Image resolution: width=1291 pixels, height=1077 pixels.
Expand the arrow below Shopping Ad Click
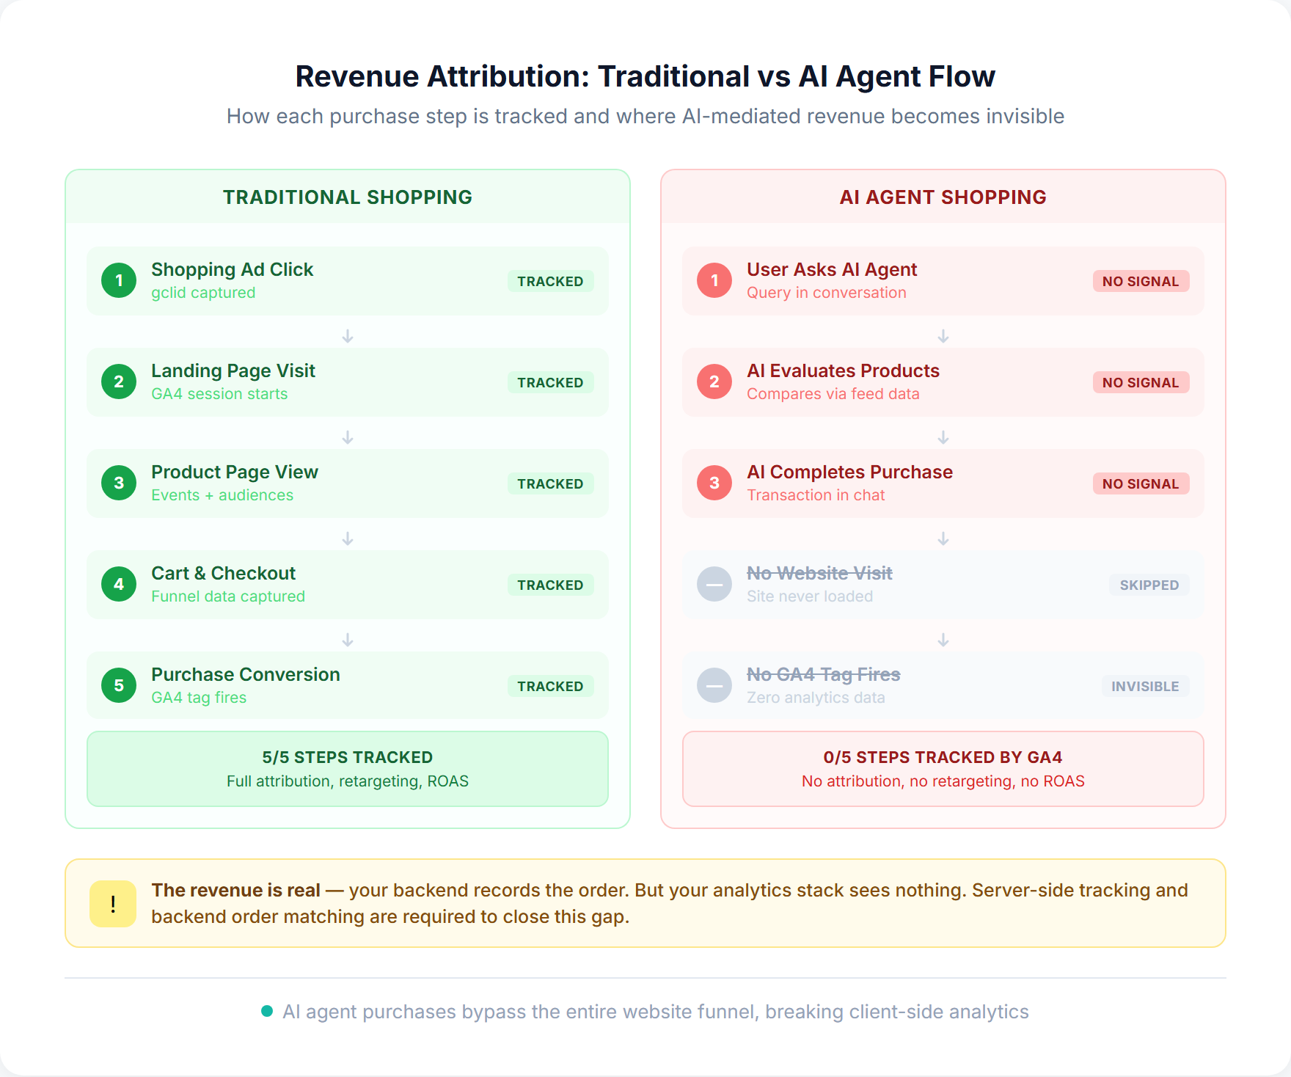pyautogui.click(x=347, y=337)
